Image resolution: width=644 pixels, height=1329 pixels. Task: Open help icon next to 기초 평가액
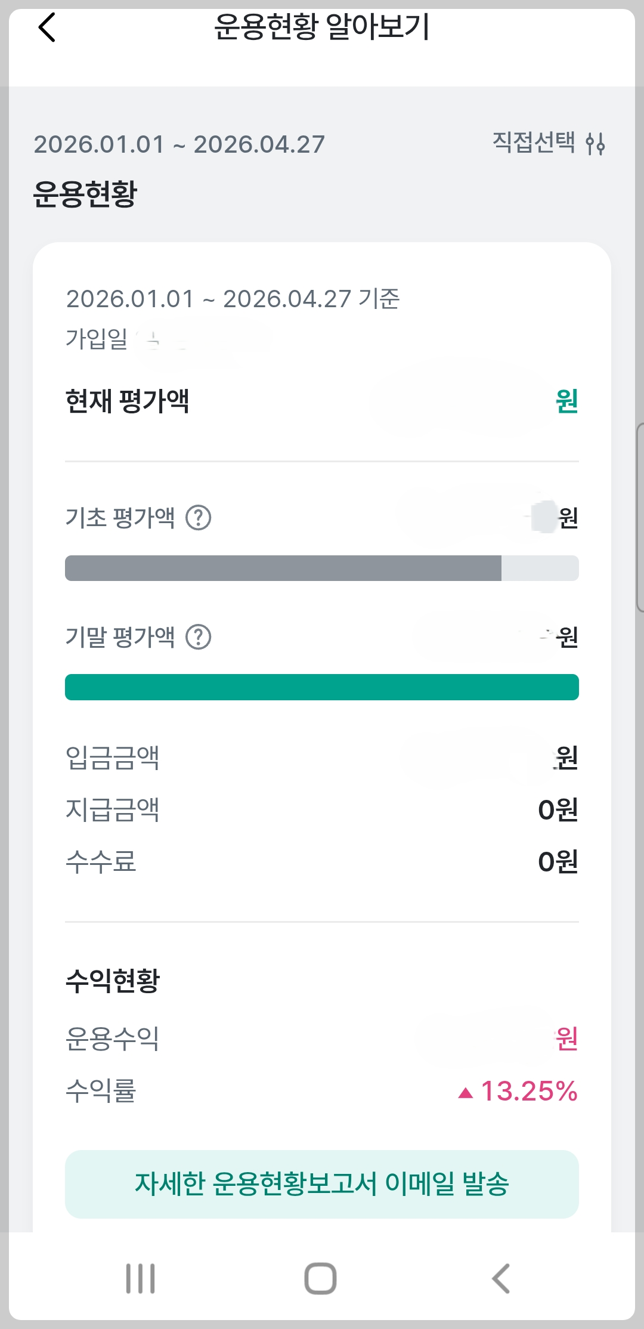[x=199, y=517]
